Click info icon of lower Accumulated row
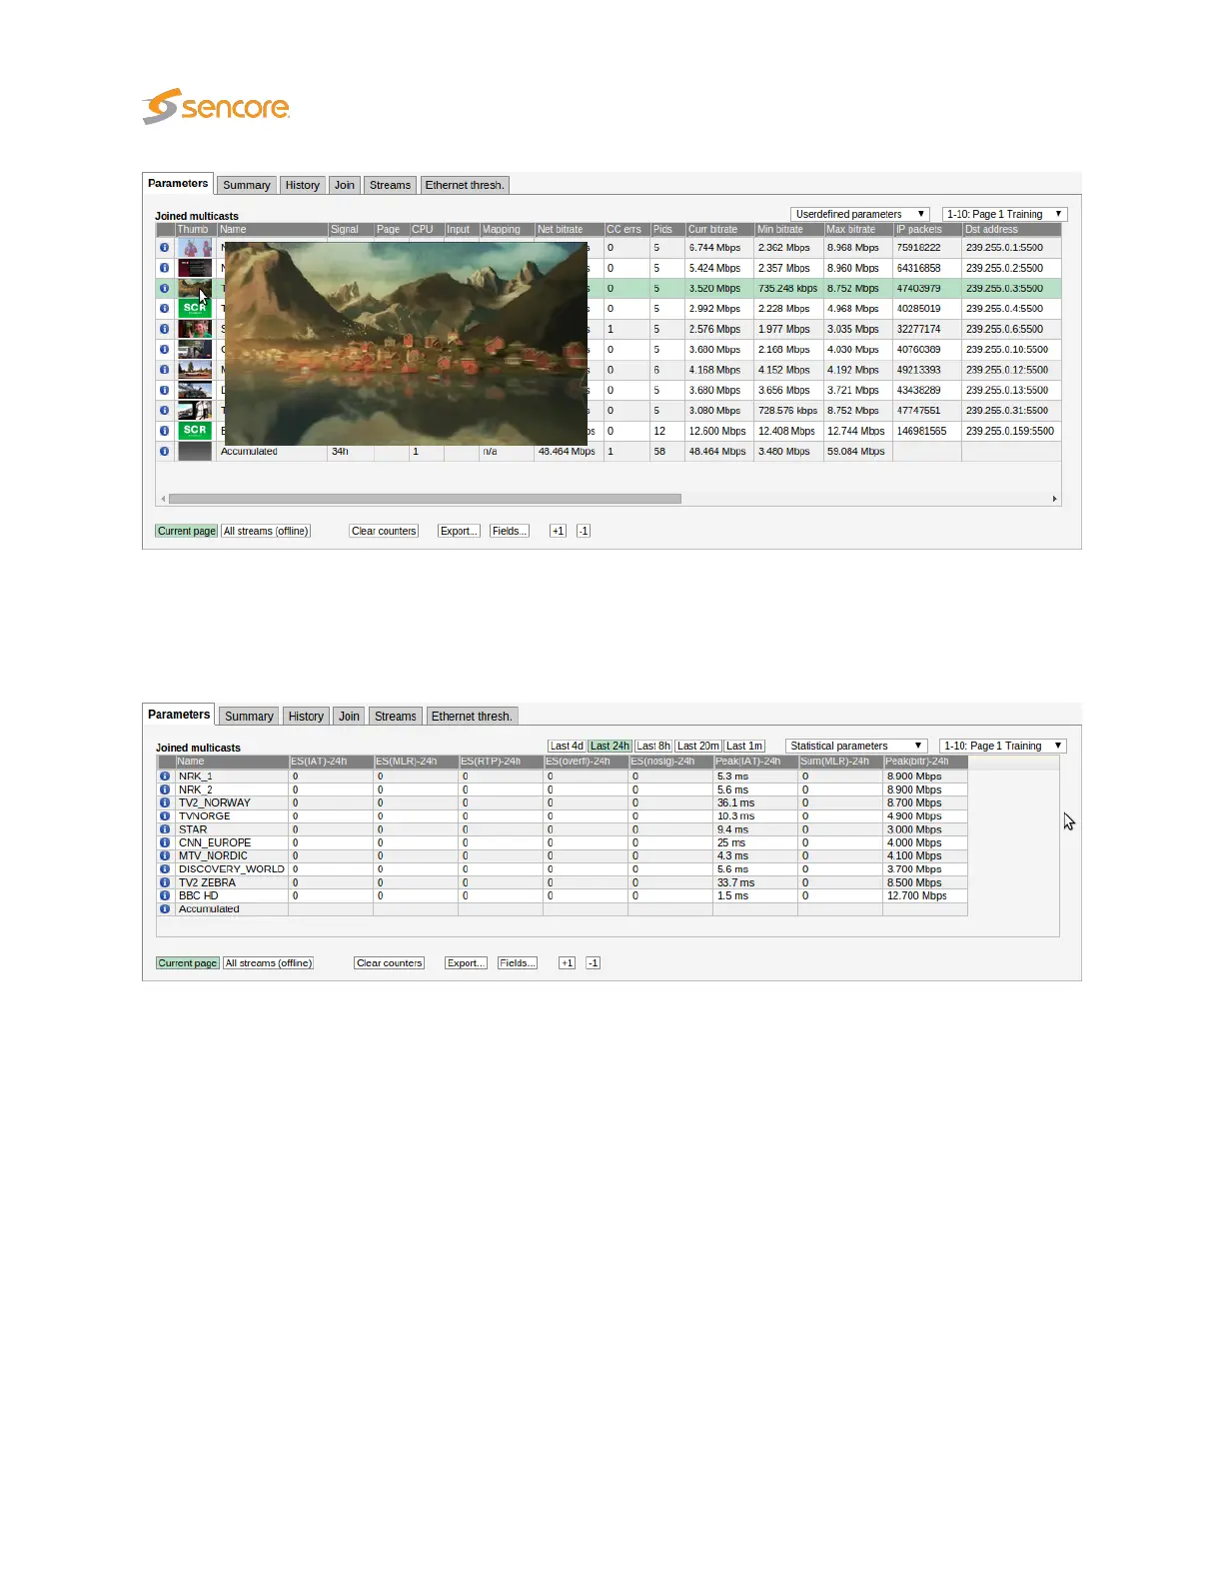Viewport: 1223px width, 1583px height. point(165,909)
